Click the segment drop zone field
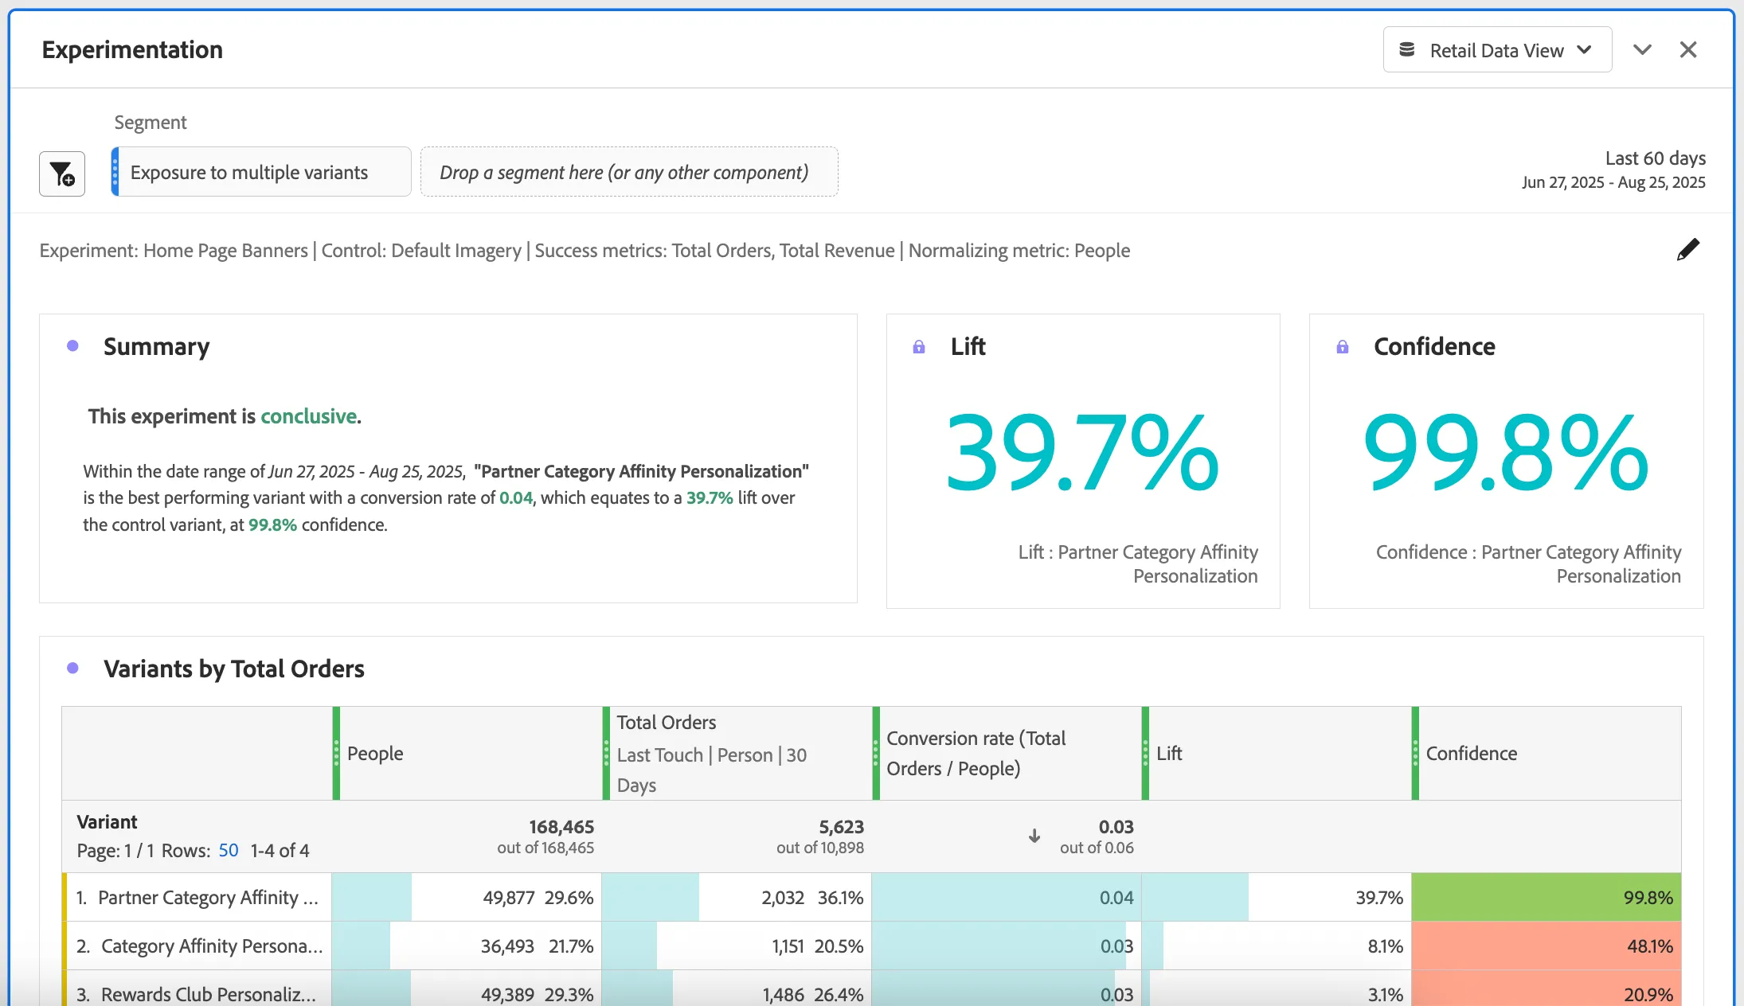 [x=629, y=172]
